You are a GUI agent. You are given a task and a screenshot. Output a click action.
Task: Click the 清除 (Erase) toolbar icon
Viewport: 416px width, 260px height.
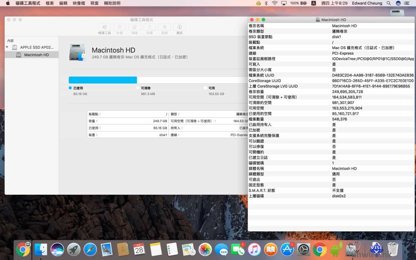click(x=135, y=27)
